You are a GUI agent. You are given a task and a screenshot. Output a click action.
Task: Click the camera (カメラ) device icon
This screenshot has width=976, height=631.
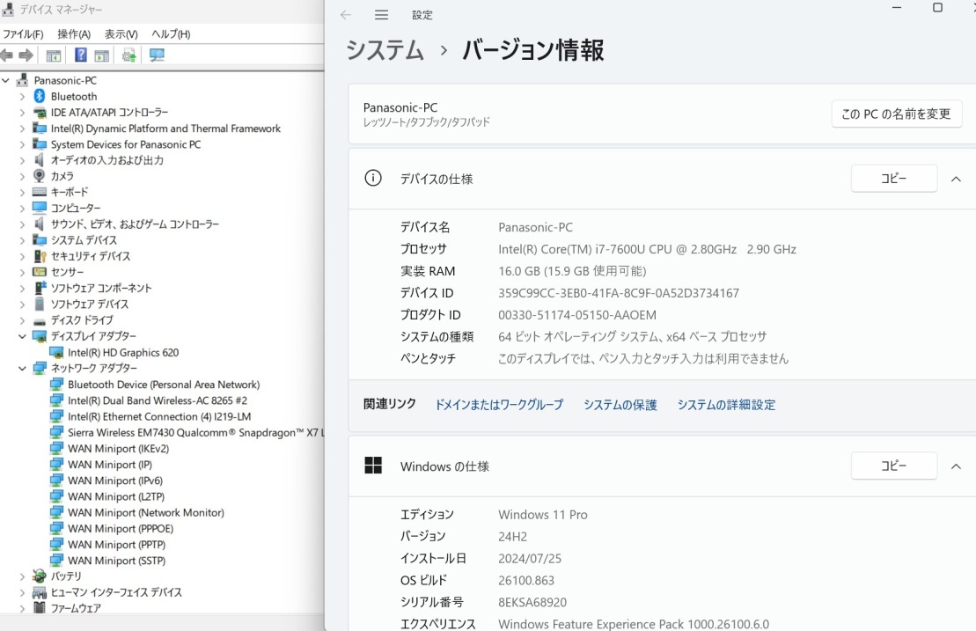click(40, 175)
